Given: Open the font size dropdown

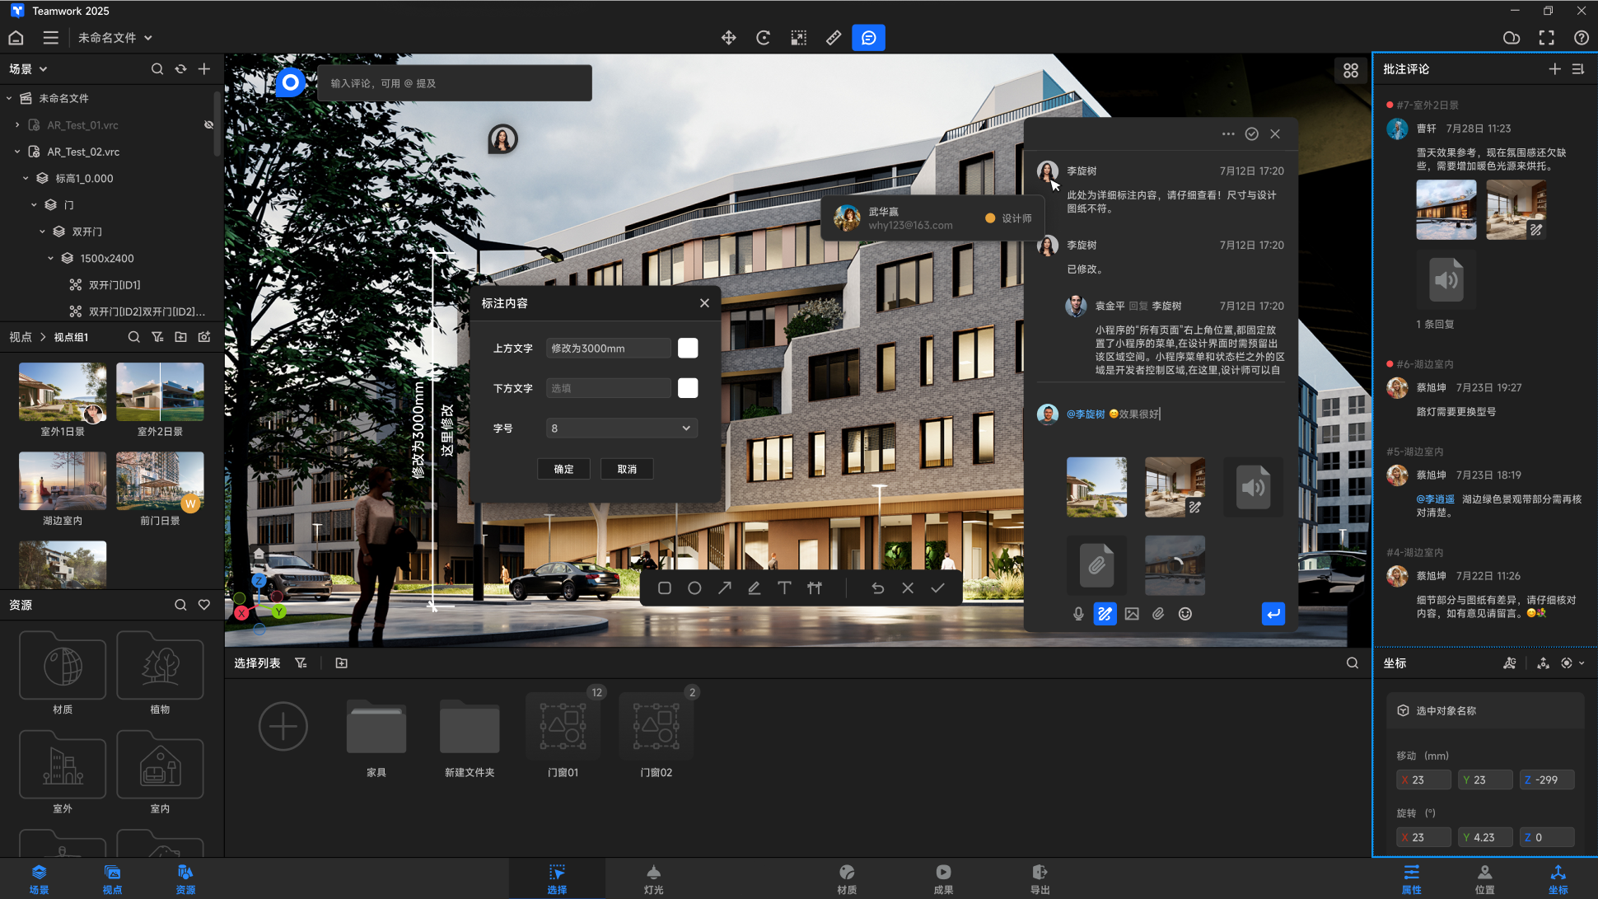Looking at the screenshot, I should click(621, 428).
